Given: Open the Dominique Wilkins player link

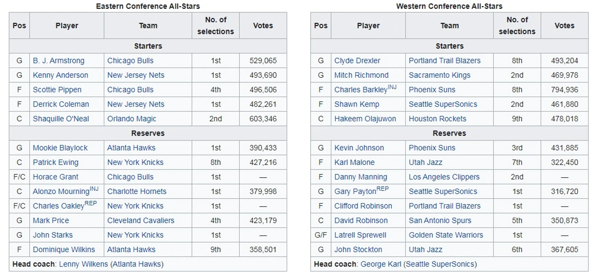Looking at the screenshot, I should point(64,250).
